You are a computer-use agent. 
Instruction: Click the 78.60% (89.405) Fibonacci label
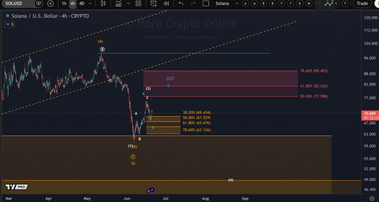coord(314,71)
